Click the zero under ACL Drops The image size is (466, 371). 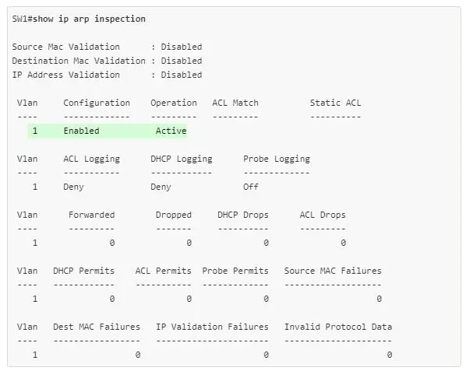click(x=343, y=243)
